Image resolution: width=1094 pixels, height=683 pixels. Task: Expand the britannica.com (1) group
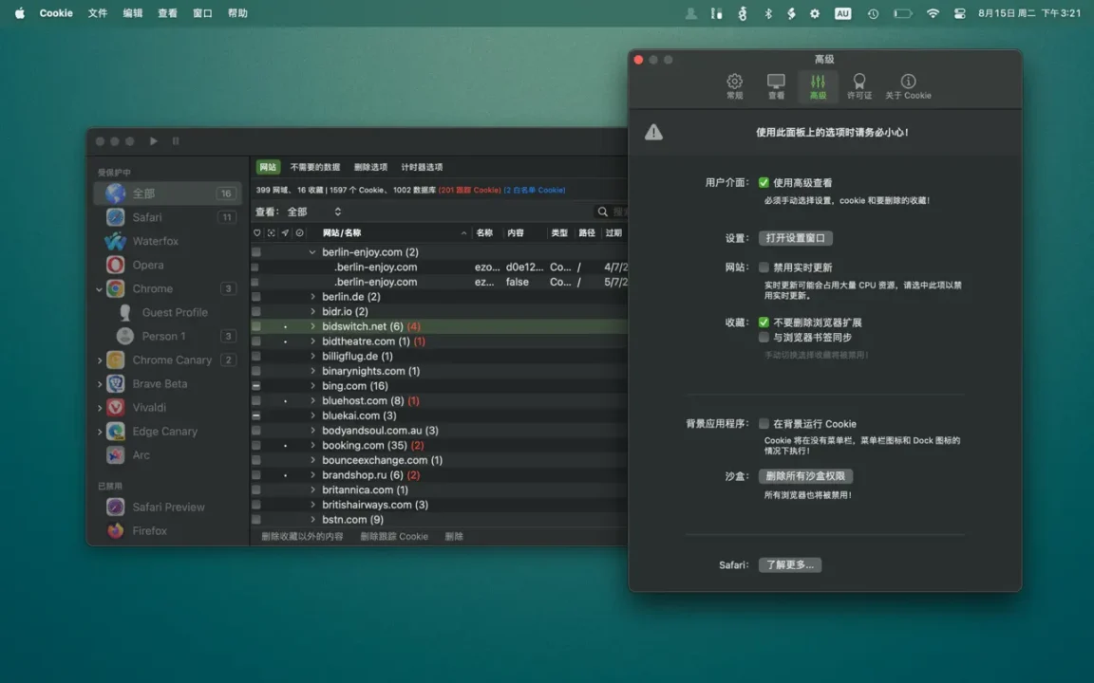coord(311,489)
